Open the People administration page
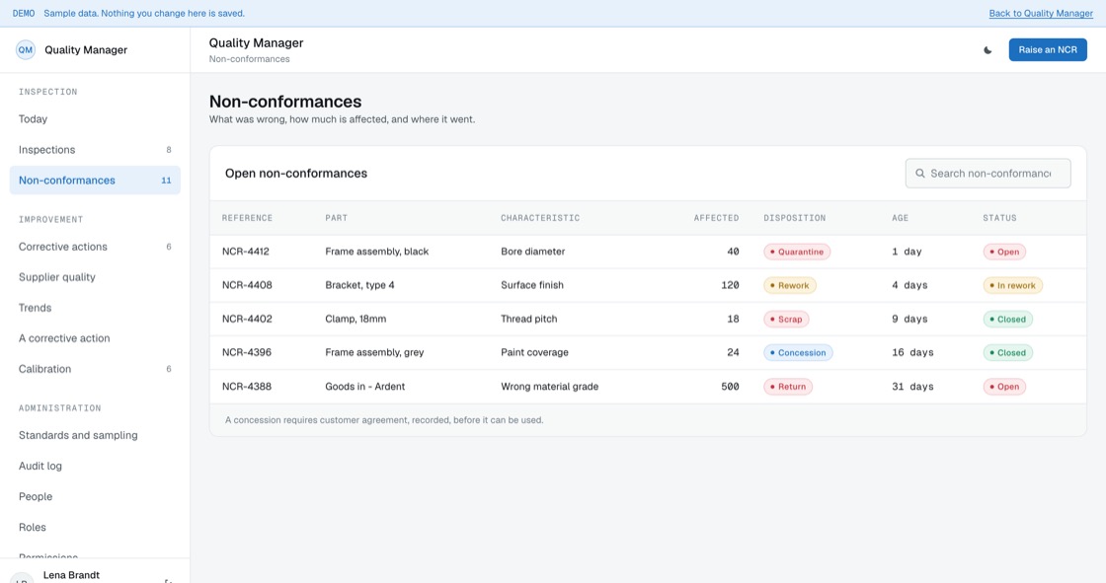 95,497
